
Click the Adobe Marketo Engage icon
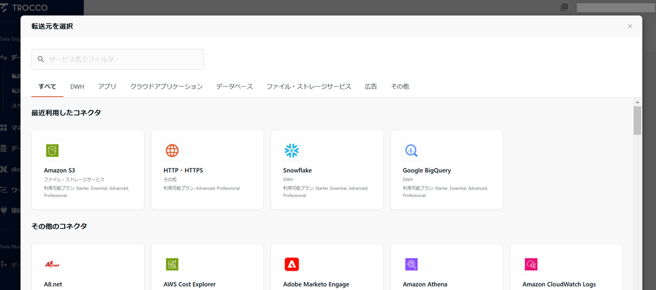coord(292,264)
